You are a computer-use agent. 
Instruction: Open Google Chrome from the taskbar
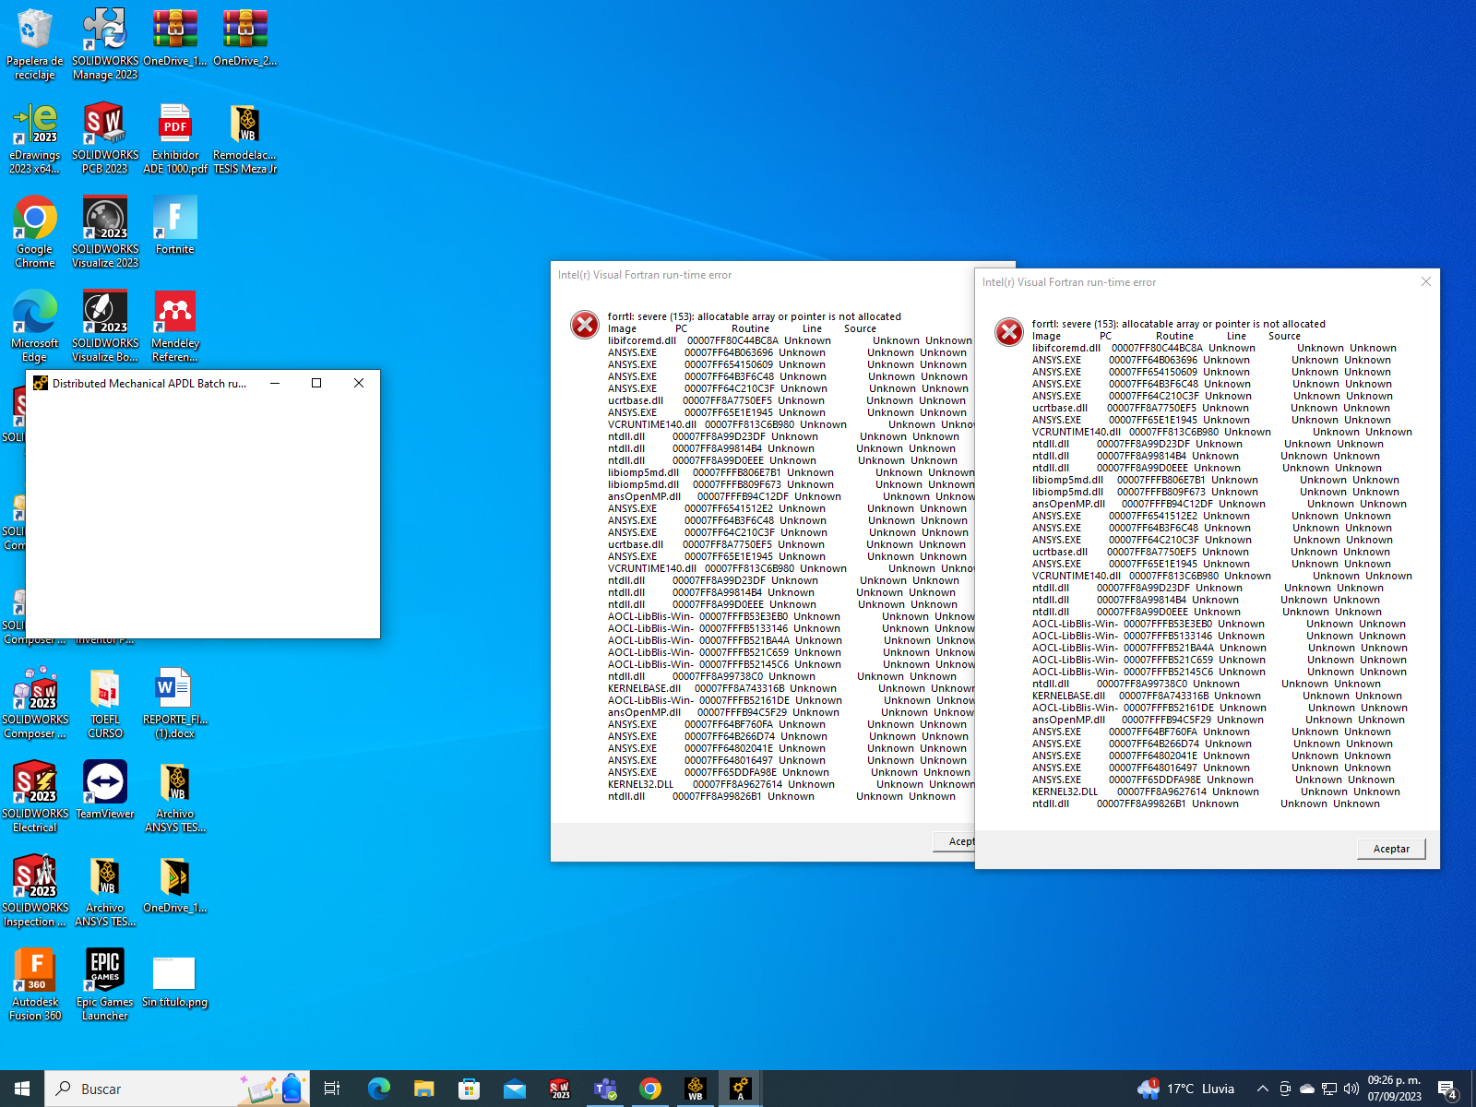tap(649, 1089)
